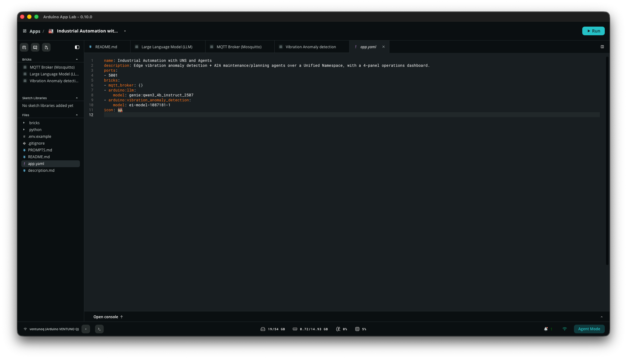Open the .gitignore file
Screen dimensions: 627x359
[36, 143]
